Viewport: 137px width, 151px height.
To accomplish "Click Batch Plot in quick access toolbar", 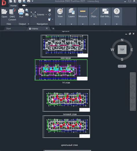I will [24, 1].
